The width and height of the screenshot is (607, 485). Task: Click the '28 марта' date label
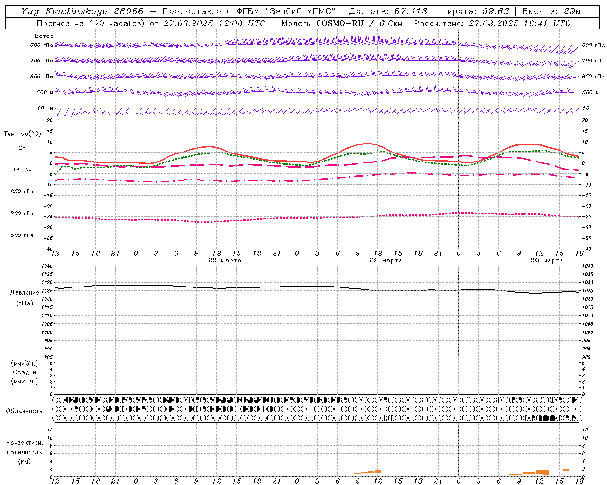225,260
